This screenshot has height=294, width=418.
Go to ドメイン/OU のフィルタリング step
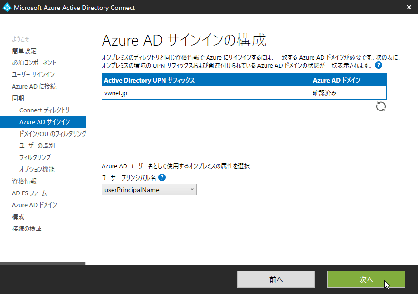point(53,134)
